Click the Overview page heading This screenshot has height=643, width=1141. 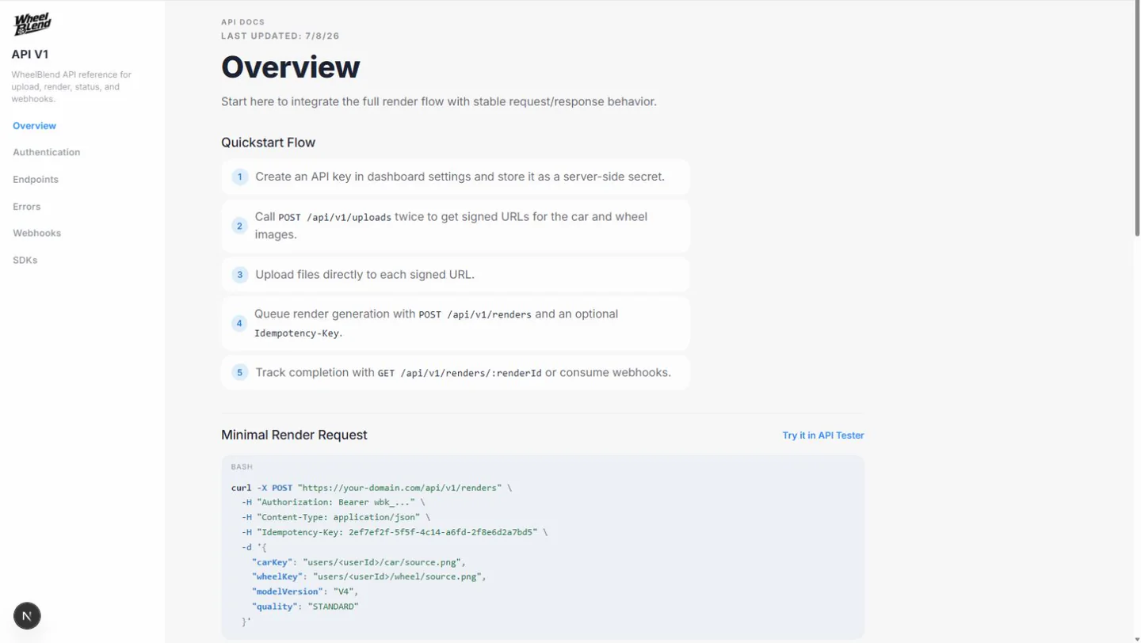290,67
